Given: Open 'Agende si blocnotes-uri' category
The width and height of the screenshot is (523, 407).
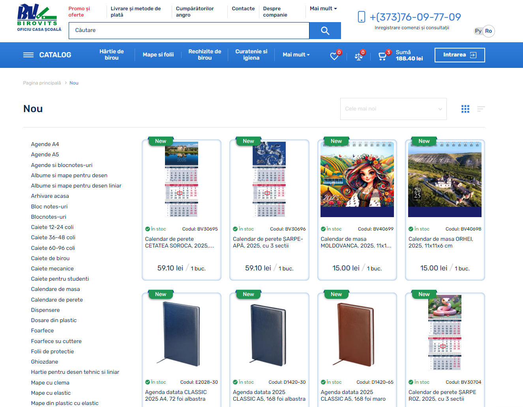Looking at the screenshot, I should pyautogui.click(x=62, y=165).
